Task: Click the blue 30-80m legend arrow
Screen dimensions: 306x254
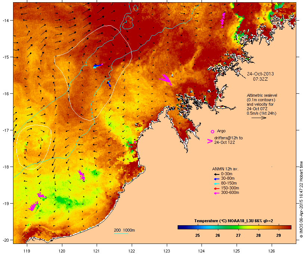Action: (216, 179)
